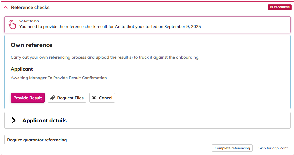This screenshot has width=294, height=155.
Task: Click the hand pointer What To Do icon
Action: tap(12, 24)
